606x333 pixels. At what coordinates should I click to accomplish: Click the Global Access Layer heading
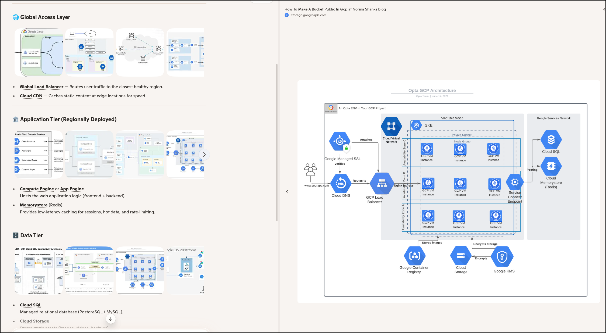tap(45, 17)
